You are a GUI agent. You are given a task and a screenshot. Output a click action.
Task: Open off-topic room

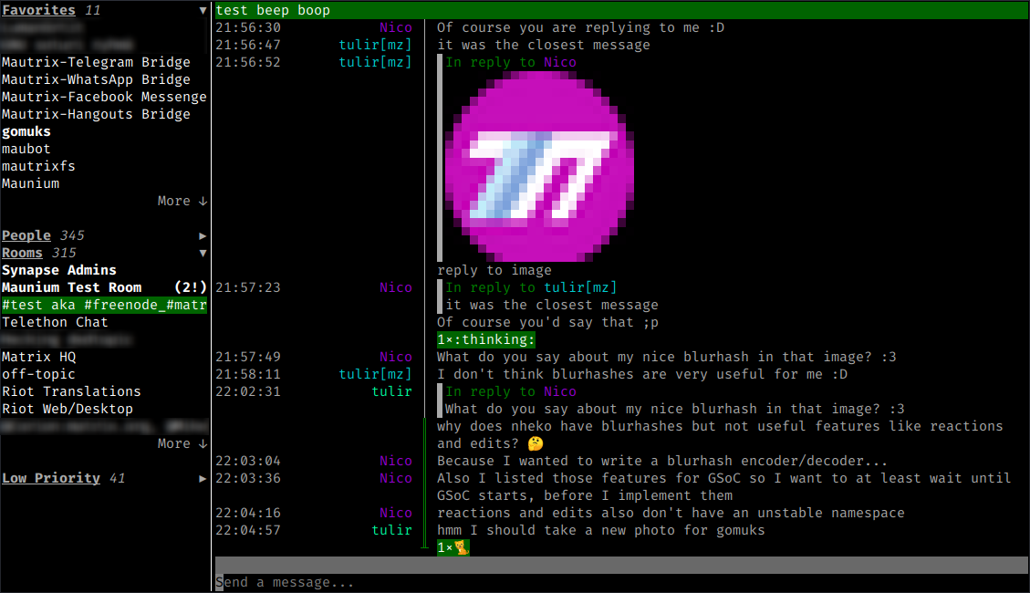point(38,374)
